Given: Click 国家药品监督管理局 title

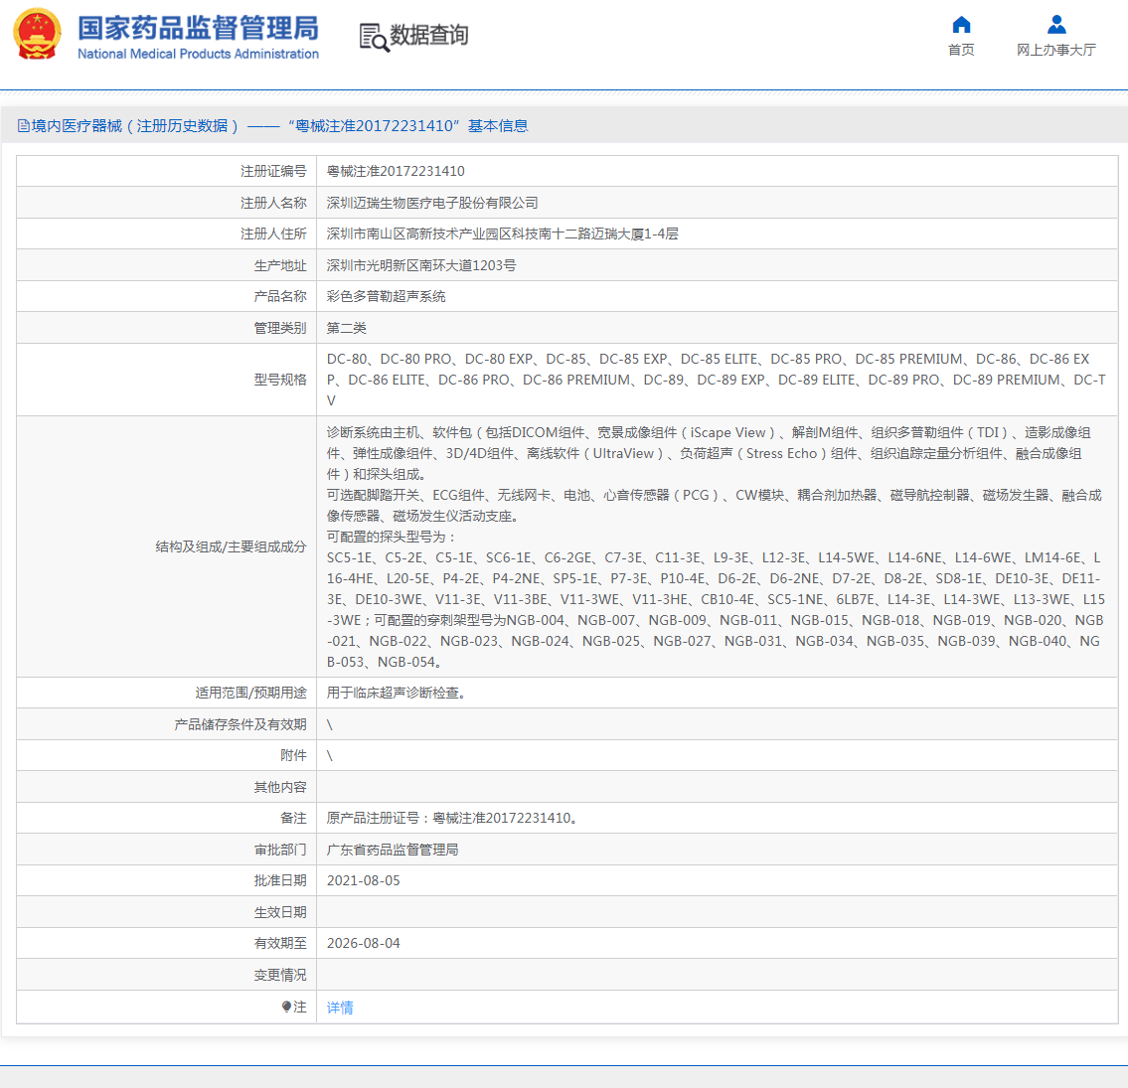Looking at the screenshot, I should [198, 29].
